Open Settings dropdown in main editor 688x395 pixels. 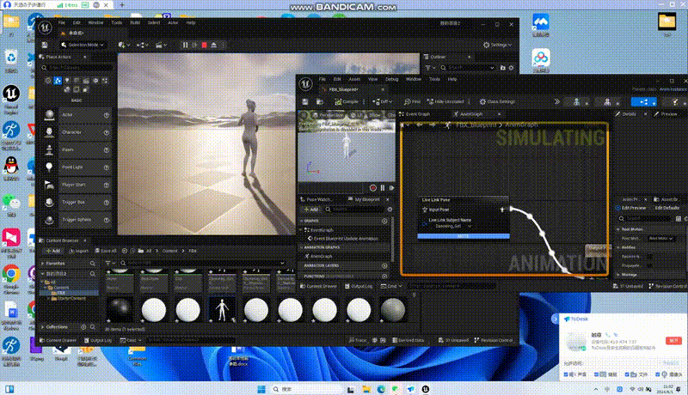click(498, 45)
